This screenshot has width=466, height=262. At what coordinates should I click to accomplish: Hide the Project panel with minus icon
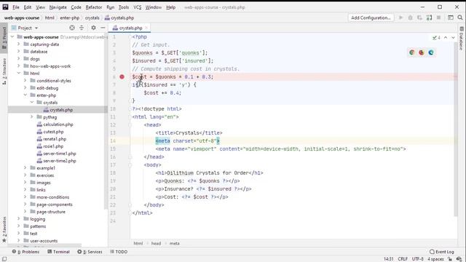tap(103, 28)
